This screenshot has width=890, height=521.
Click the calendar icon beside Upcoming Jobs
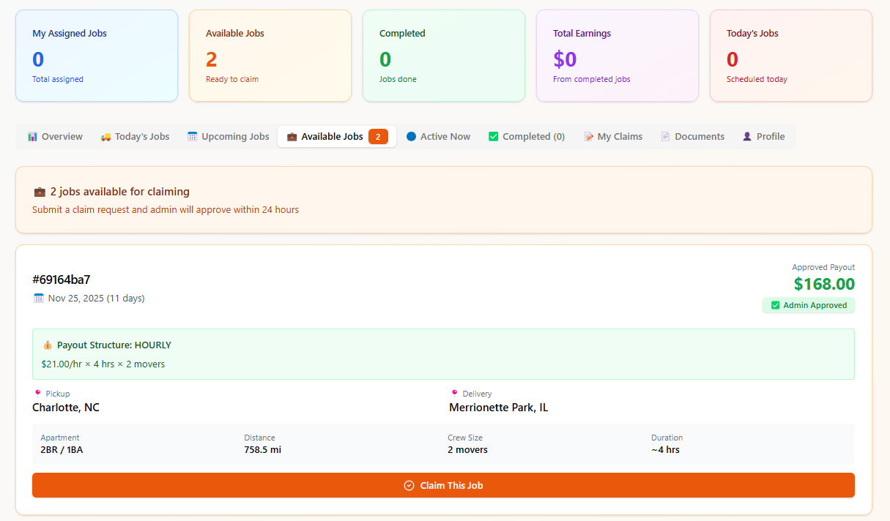point(192,137)
